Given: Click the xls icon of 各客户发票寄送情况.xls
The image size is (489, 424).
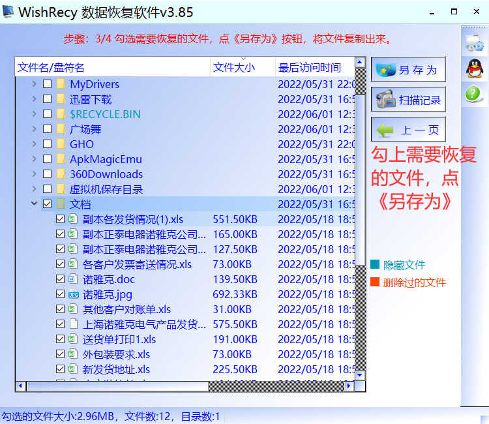Looking at the screenshot, I should [73, 264].
